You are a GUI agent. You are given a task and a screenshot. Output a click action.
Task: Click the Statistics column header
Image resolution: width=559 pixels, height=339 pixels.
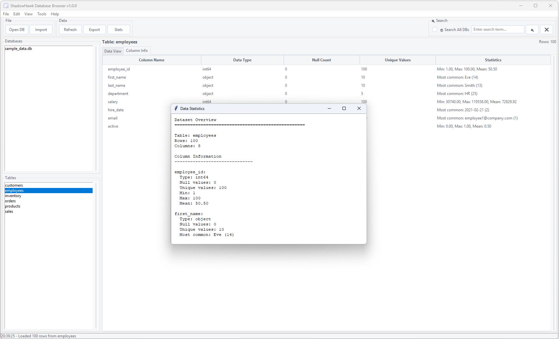point(493,60)
